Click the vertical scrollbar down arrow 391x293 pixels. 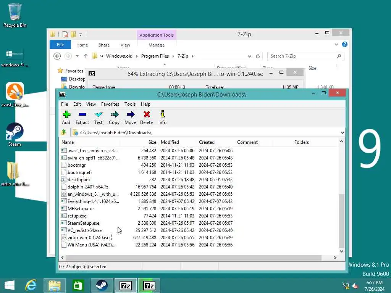coord(341,251)
